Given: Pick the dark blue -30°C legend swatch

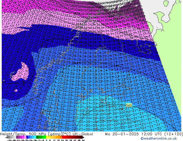Looking at the screenshot, I should (27, 137).
